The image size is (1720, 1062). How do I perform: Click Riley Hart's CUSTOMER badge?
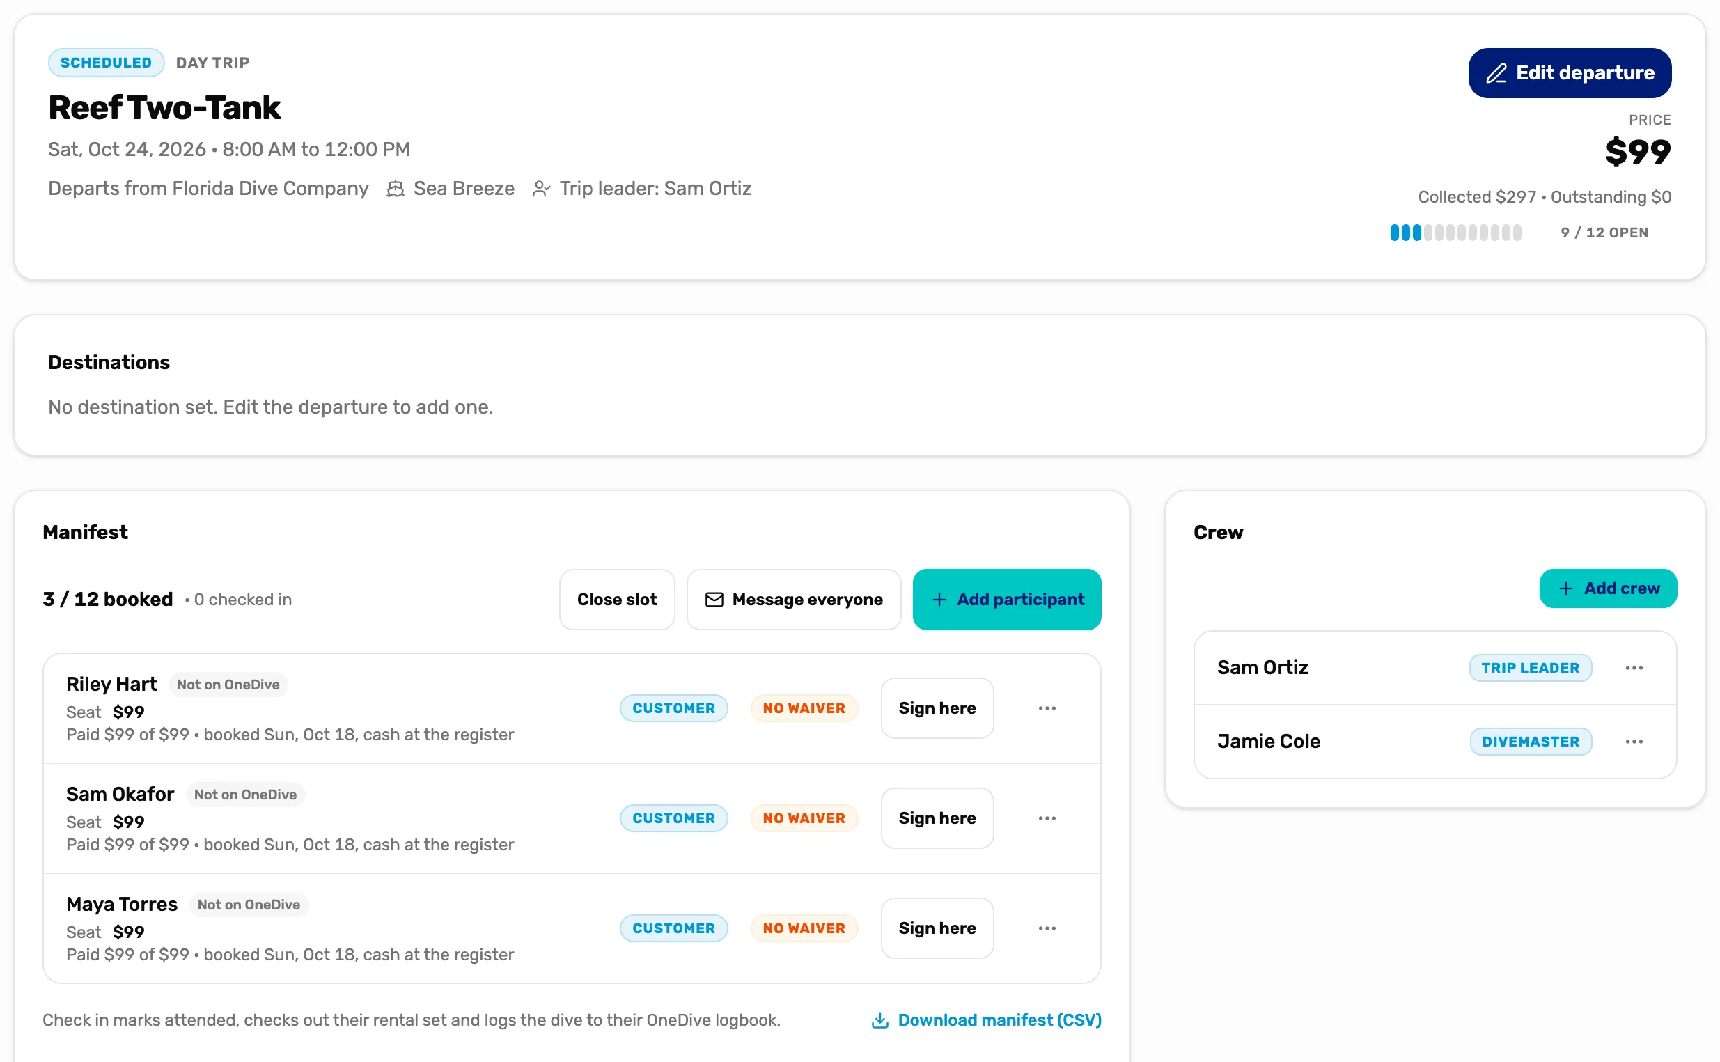pyautogui.click(x=673, y=708)
